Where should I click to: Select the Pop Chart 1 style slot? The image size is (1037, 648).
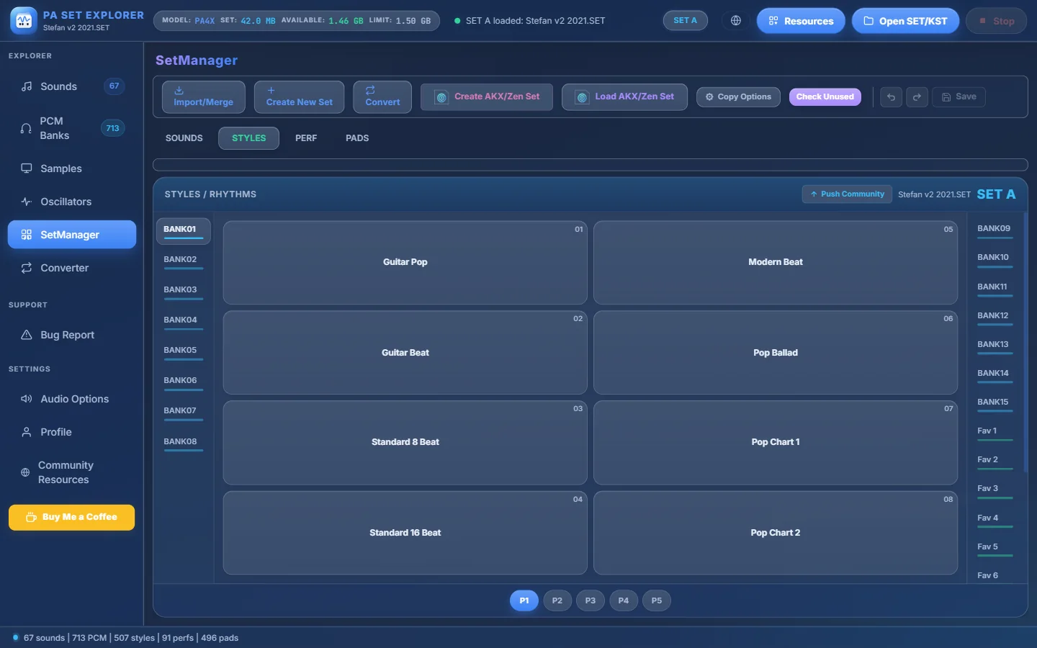pyautogui.click(x=776, y=442)
